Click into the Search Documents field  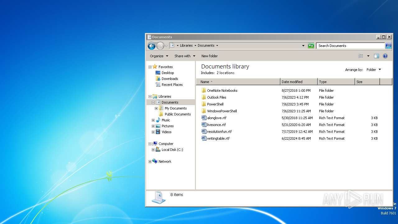click(350, 46)
